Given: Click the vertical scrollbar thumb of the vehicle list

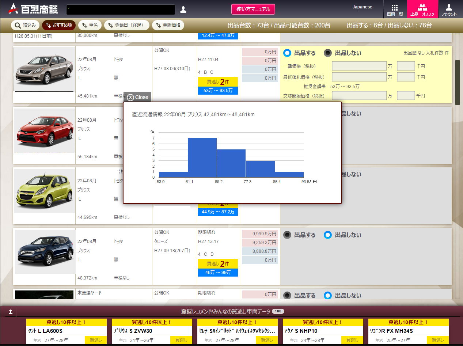Looking at the screenshot, I should pyautogui.click(x=457, y=82).
